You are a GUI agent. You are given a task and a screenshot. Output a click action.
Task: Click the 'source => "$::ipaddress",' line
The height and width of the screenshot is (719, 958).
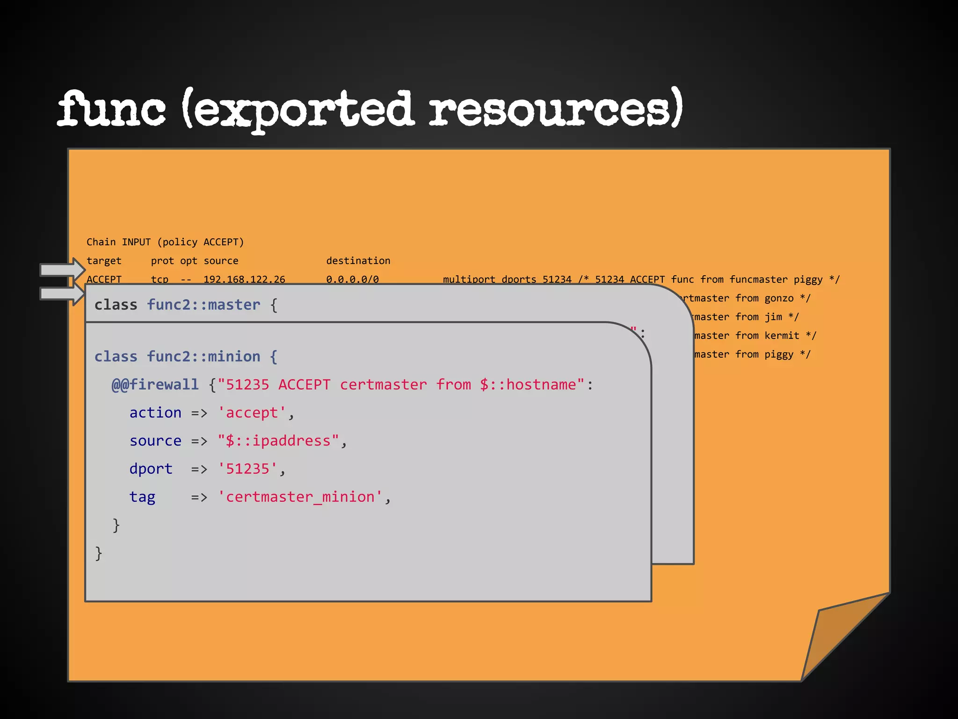click(x=238, y=441)
